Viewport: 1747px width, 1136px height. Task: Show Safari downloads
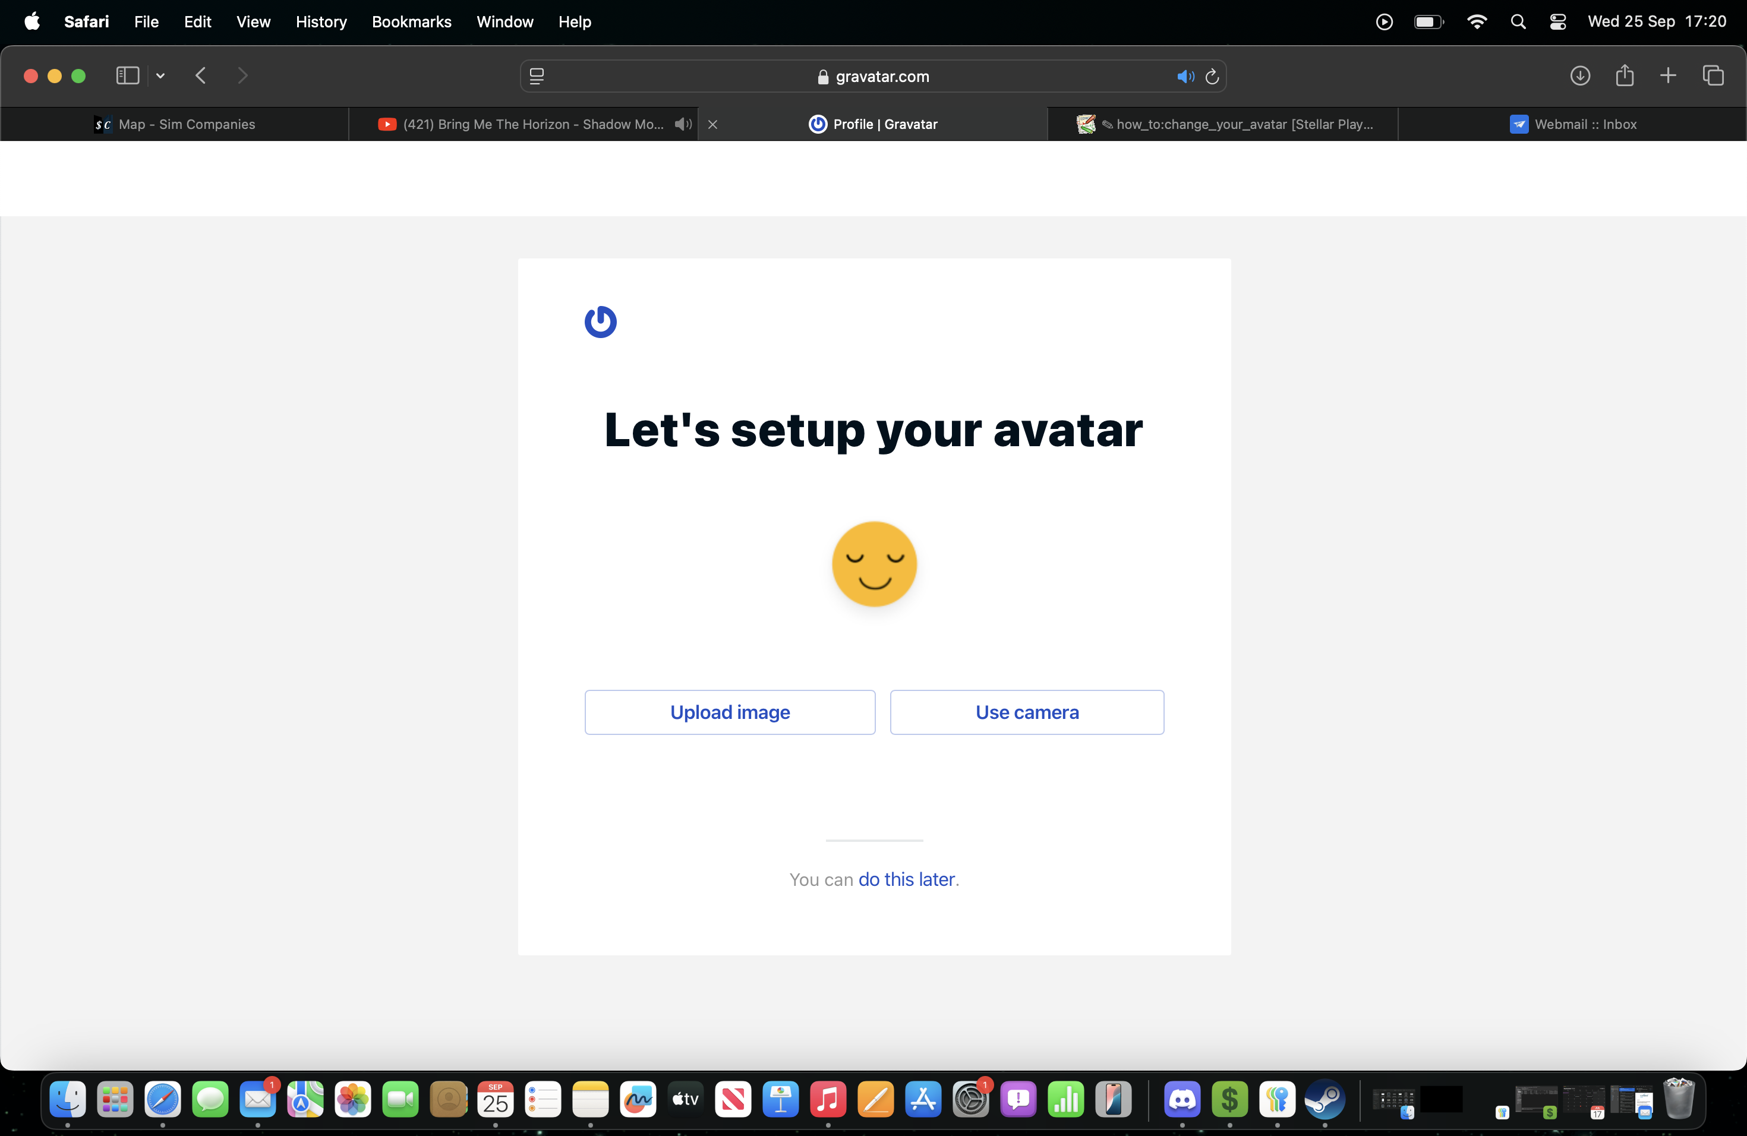(1579, 75)
